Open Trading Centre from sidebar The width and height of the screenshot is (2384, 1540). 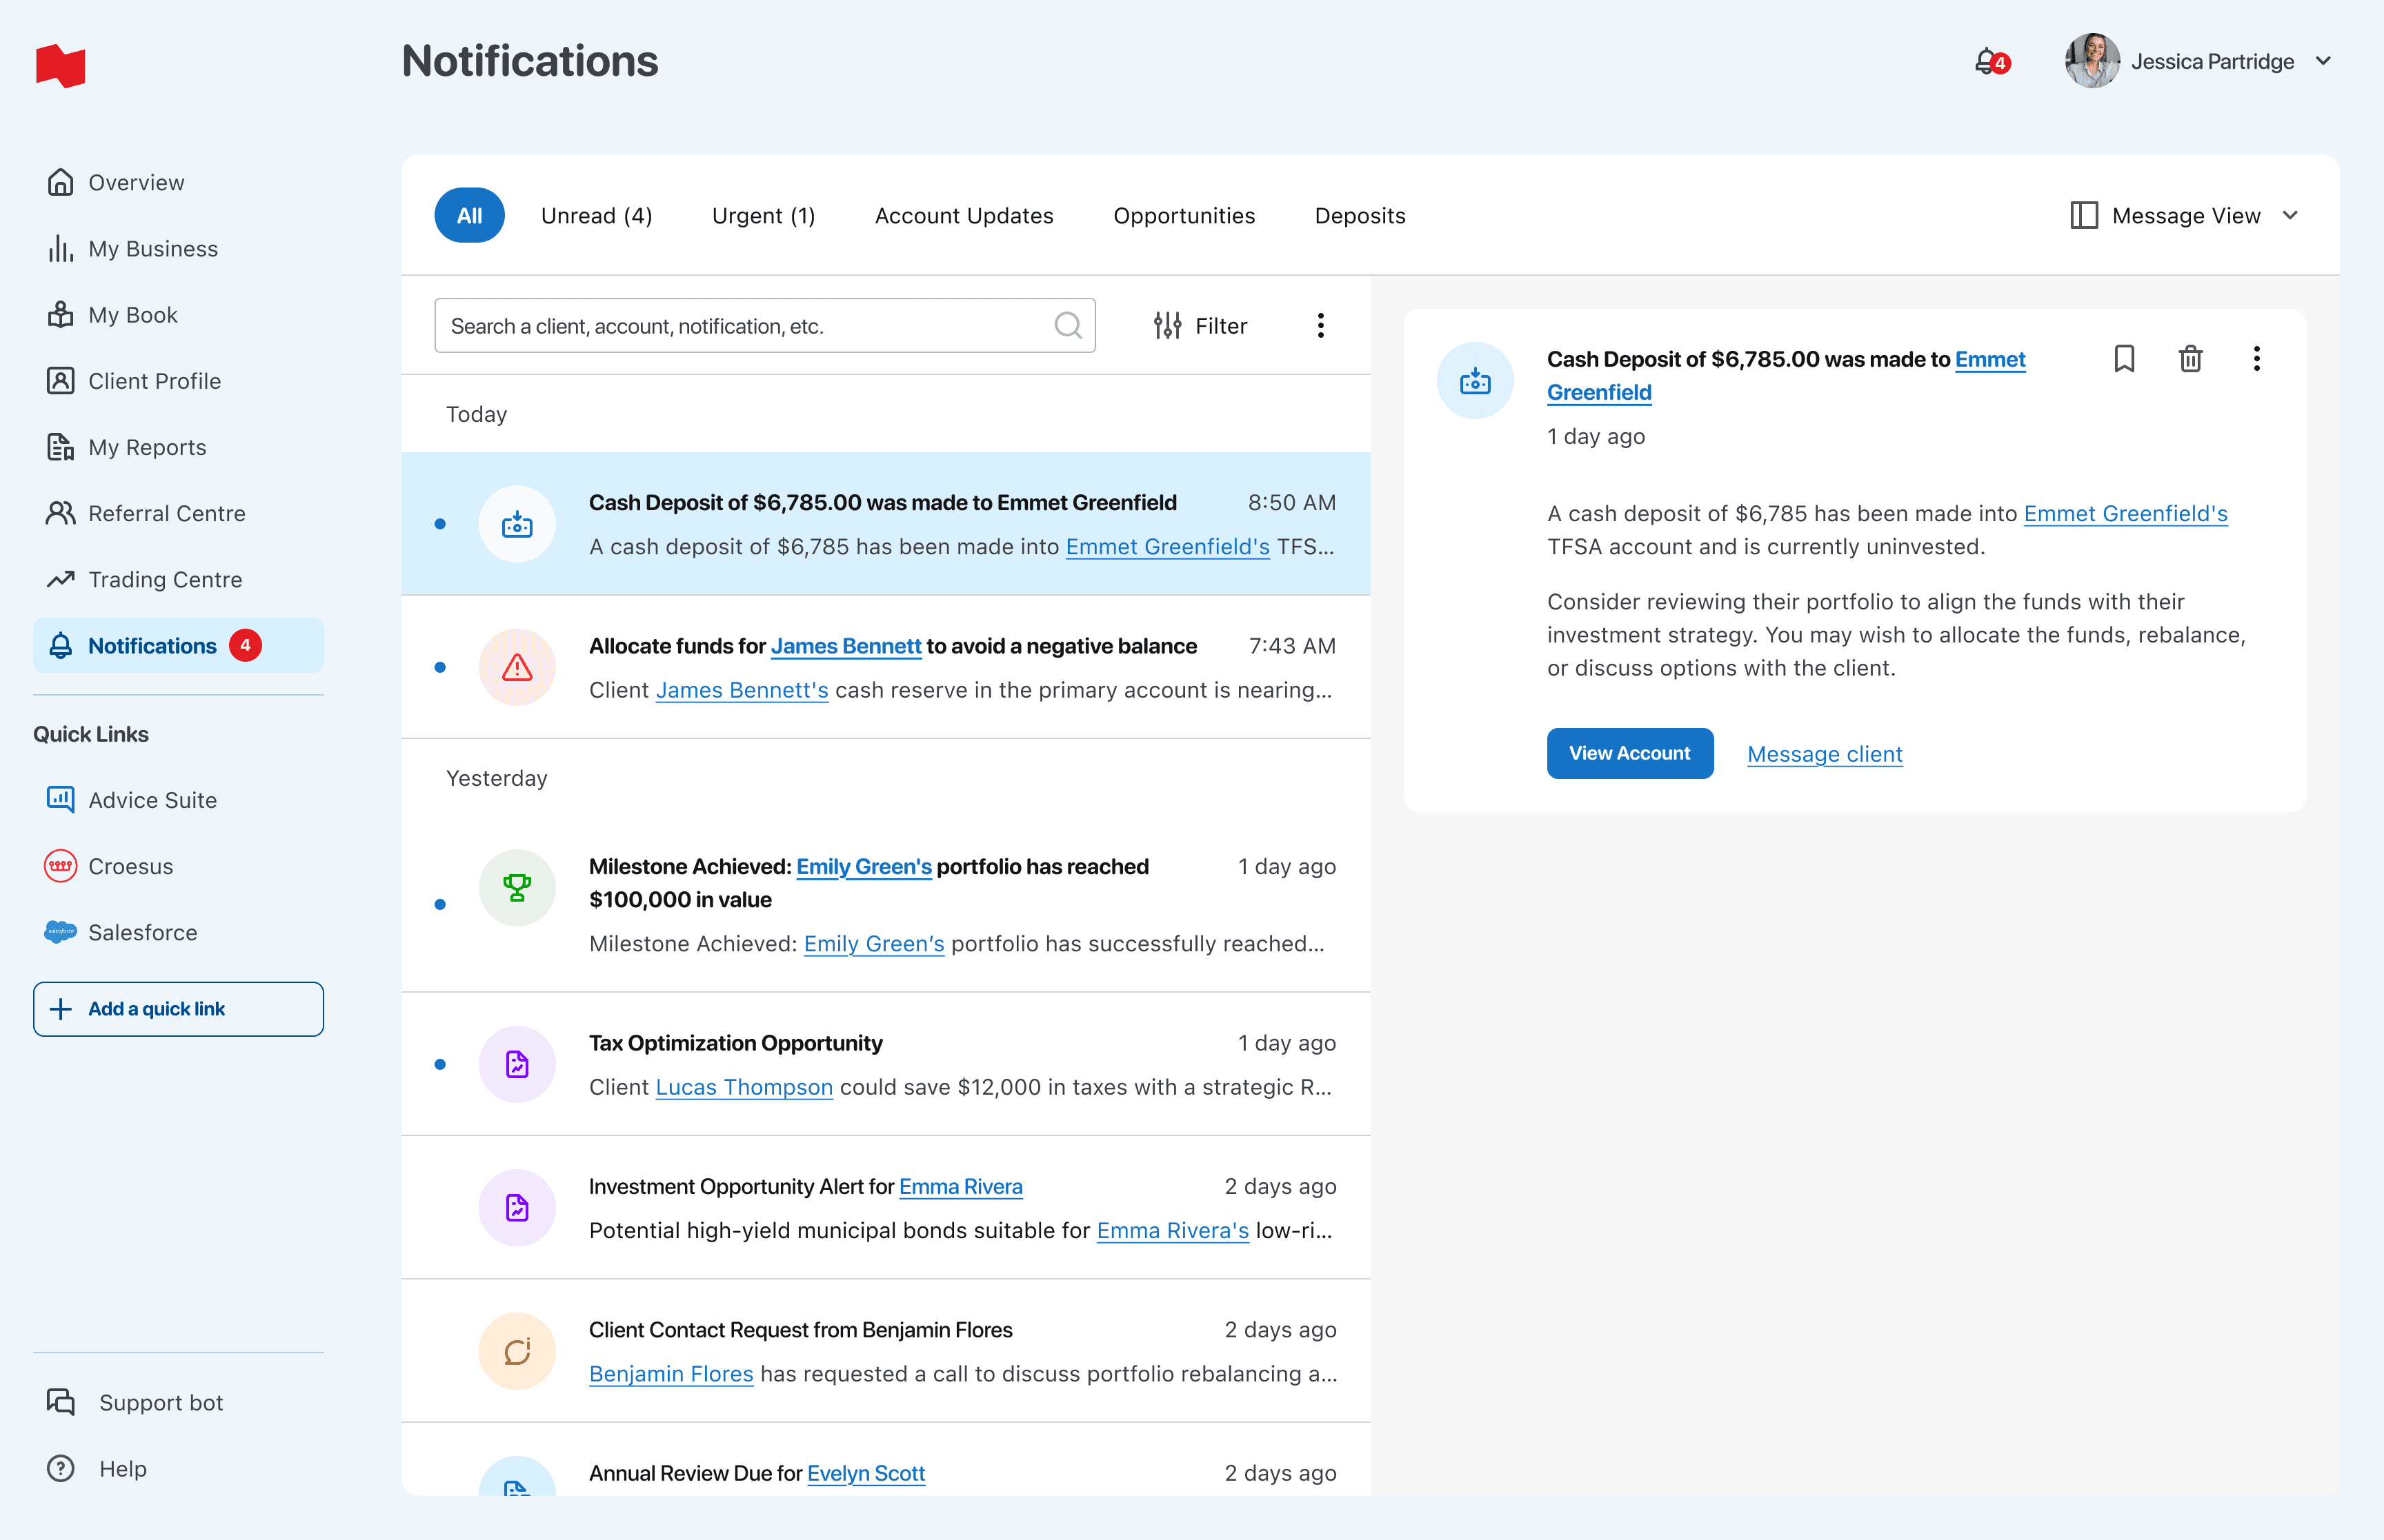165,580
